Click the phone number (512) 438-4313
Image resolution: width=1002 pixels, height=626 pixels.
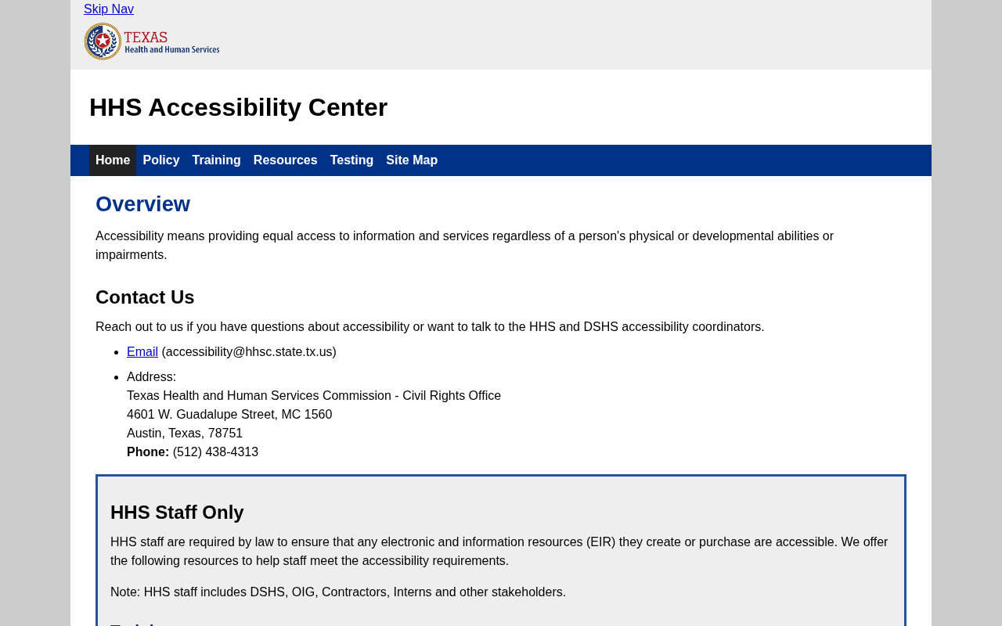tap(215, 452)
